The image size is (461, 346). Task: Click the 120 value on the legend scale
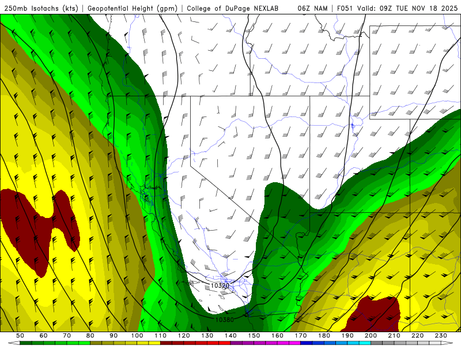[184, 336]
